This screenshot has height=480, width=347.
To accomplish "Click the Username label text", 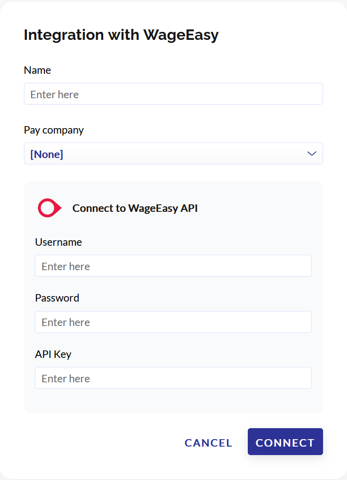I will click(58, 242).
